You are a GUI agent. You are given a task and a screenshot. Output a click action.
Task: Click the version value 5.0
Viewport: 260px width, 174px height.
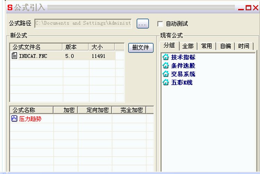(69, 56)
